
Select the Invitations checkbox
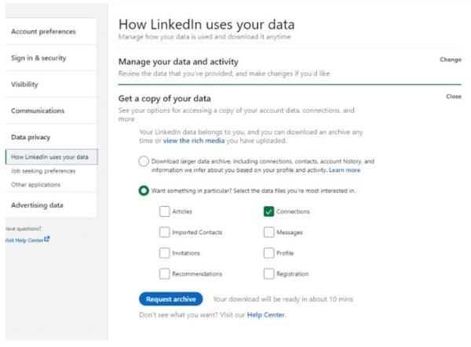tap(165, 253)
